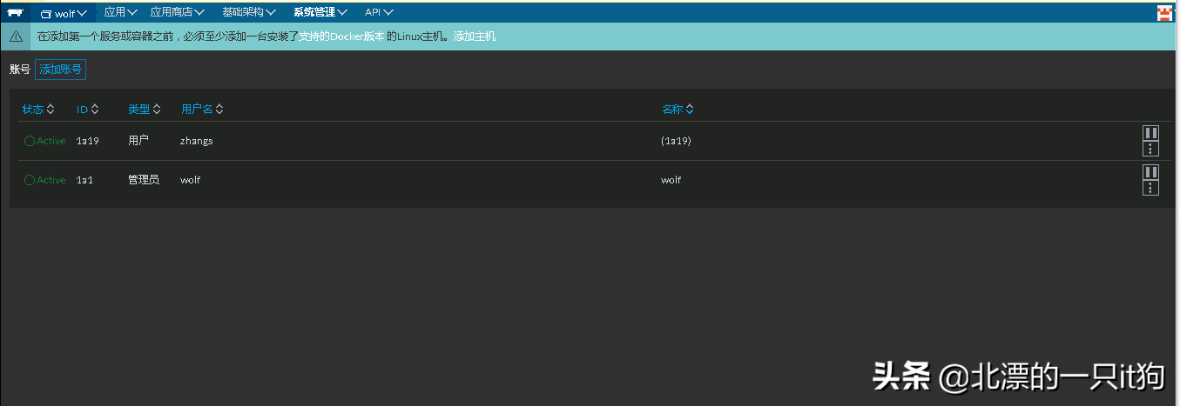The width and height of the screenshot is (1180, 406).
Task: Open the 支持的Docker版本 link
Action: (341, 37)
